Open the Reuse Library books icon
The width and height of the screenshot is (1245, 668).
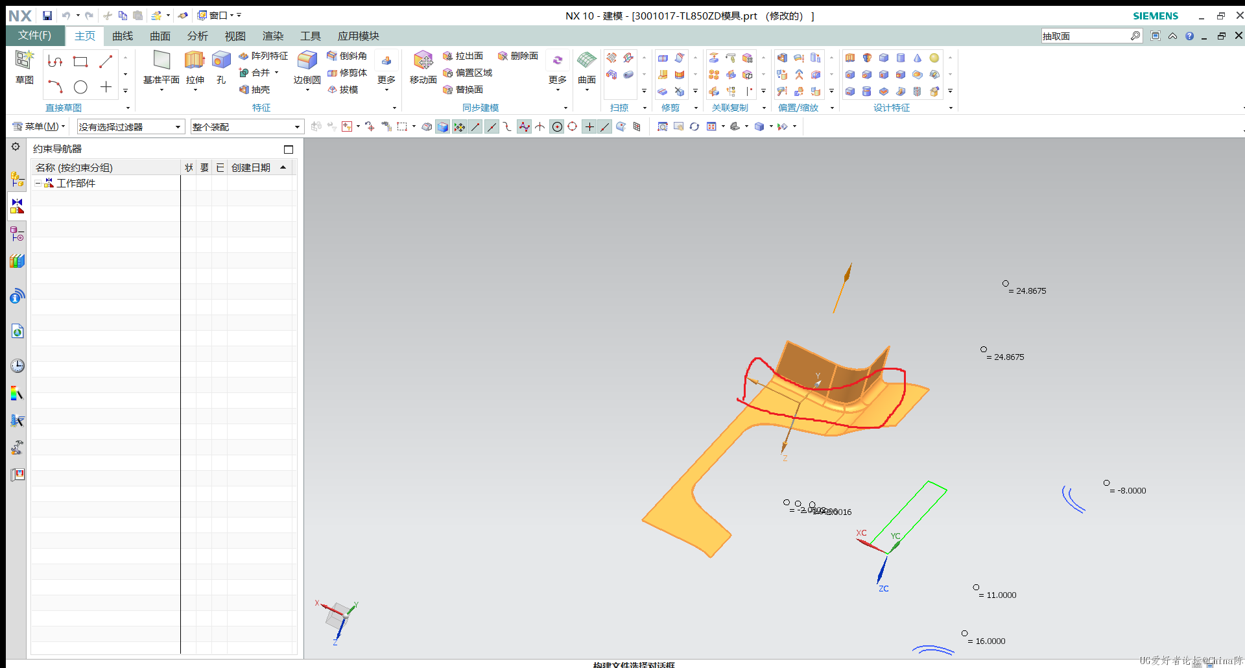pos(18,261)
